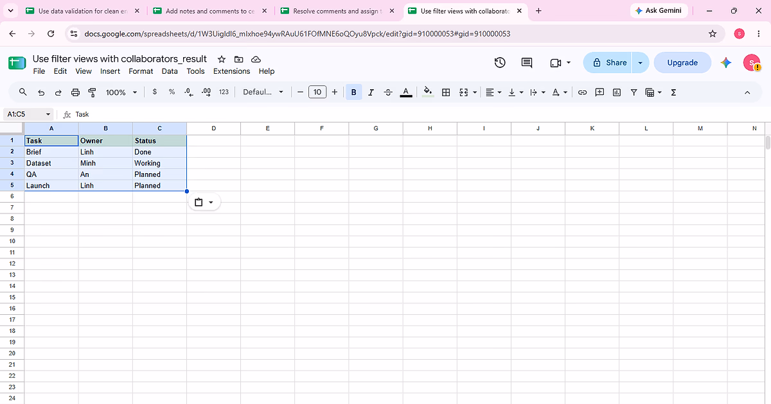This screenshot has height=404, width=771.
Task: Open the toolbar search menus magnifier
Action: [x=23, y=92]
